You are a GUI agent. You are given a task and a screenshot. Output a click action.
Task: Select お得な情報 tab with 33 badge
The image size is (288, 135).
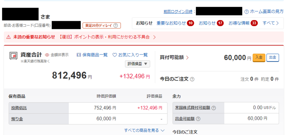coord(243,23)
